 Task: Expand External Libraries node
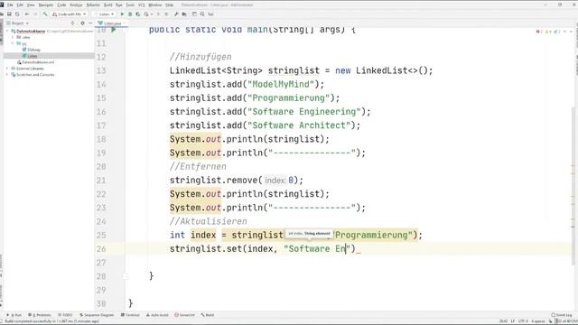tap(8, 69)
